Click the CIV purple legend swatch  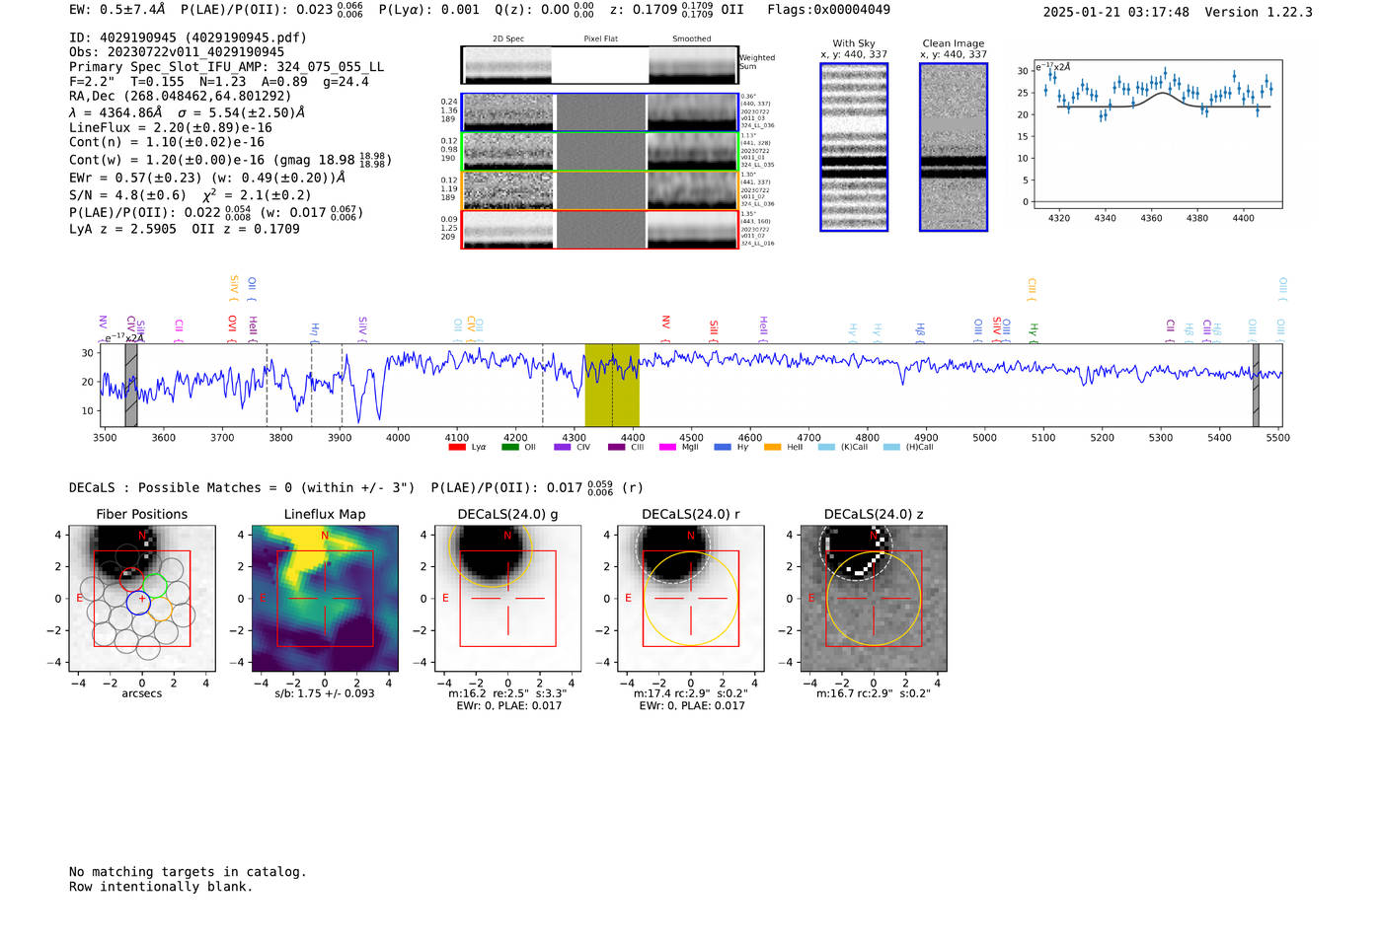click(563, 447)
